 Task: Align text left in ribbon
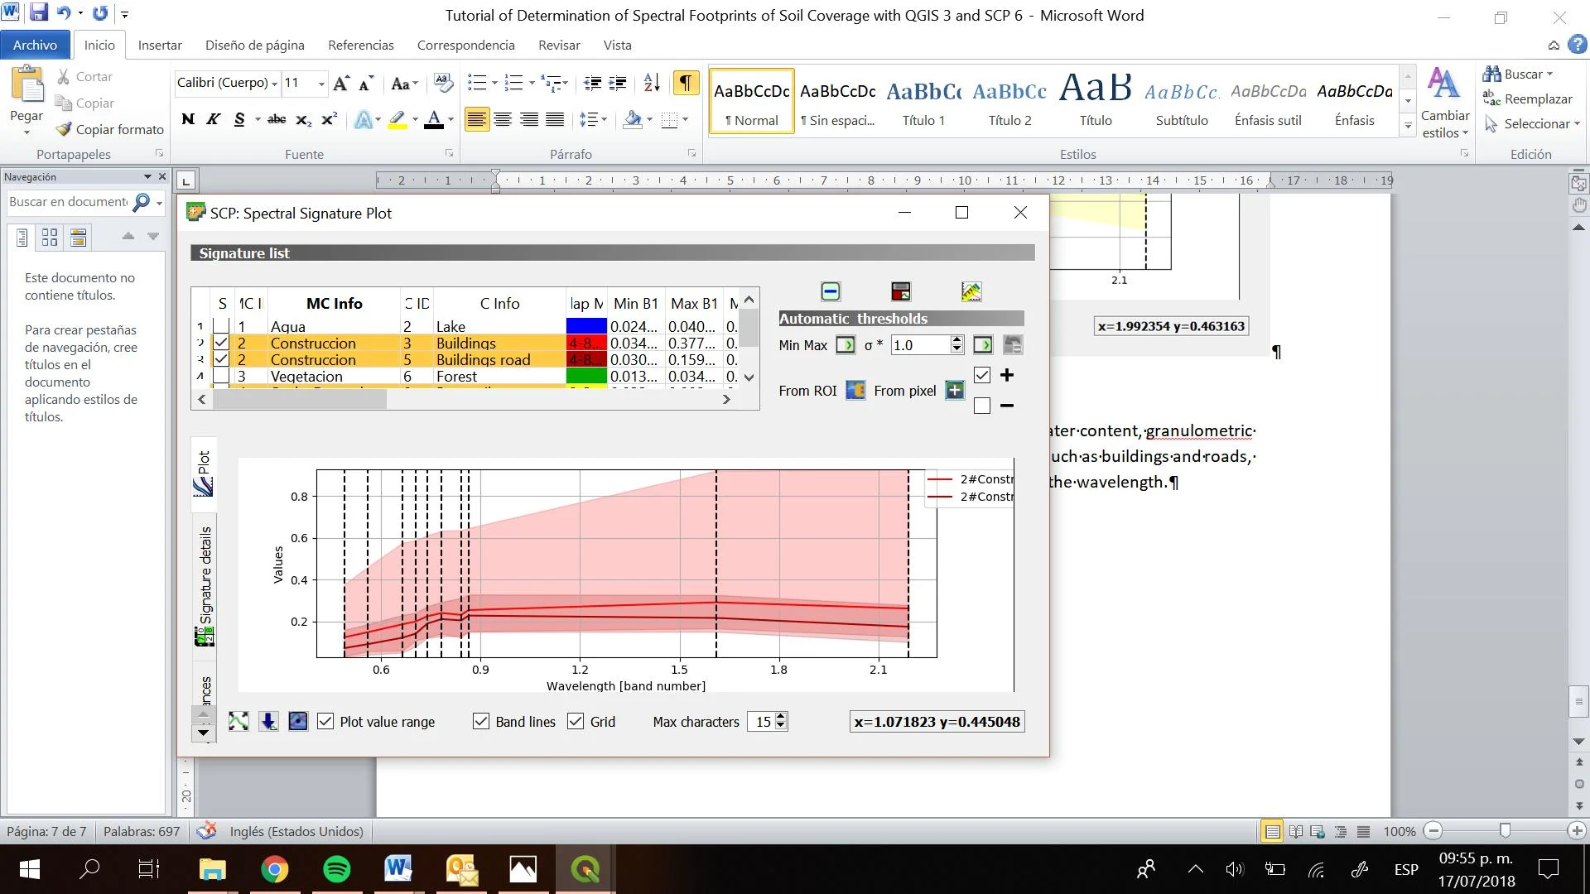(x=476, y=120)
